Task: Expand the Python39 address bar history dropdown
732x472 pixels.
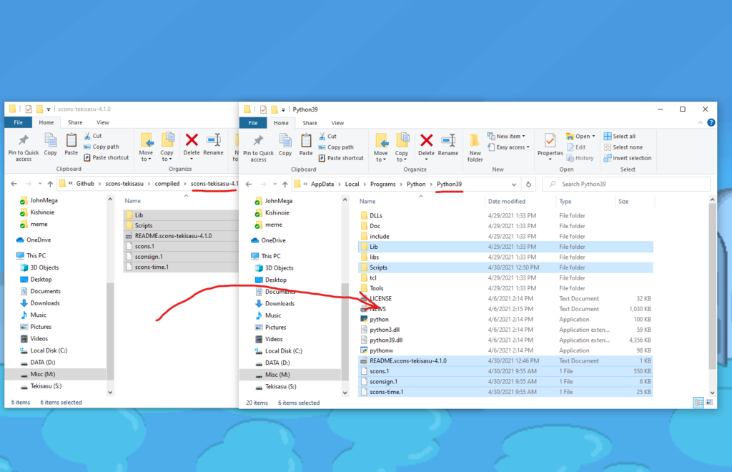Action: click(513, 185)
